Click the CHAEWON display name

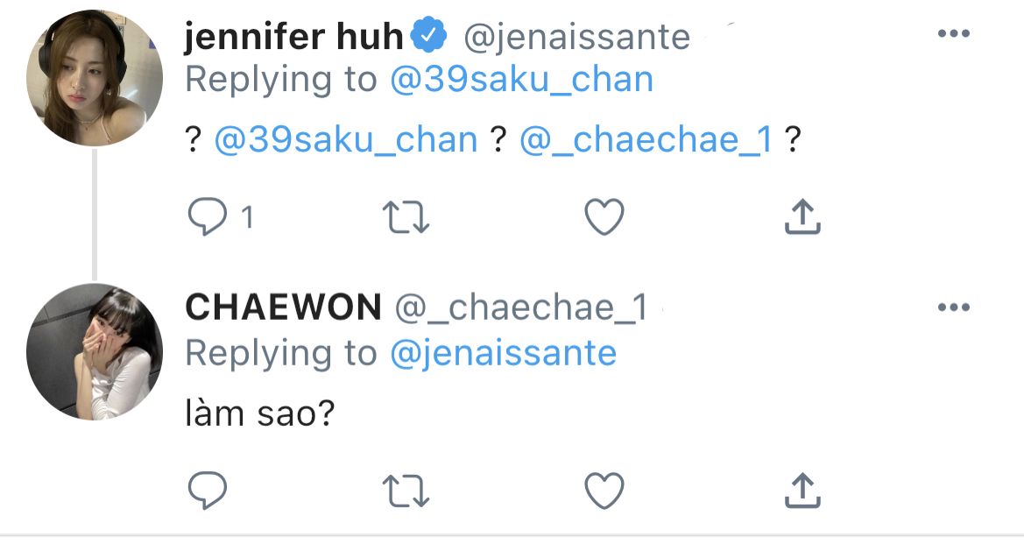[283, 307]
